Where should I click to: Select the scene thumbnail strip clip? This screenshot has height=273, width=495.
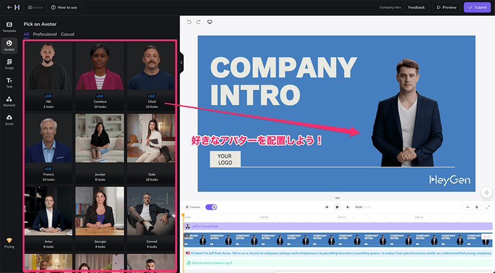coord(338,240)
